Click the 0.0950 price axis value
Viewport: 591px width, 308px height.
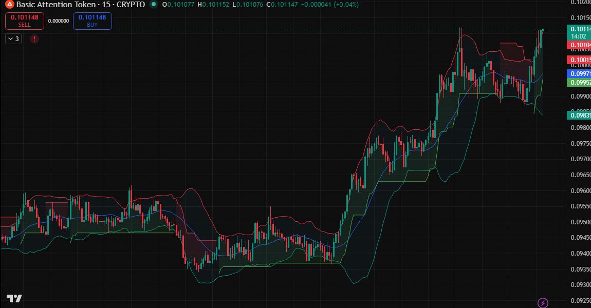pyautogui.click(x=580, y=222)
